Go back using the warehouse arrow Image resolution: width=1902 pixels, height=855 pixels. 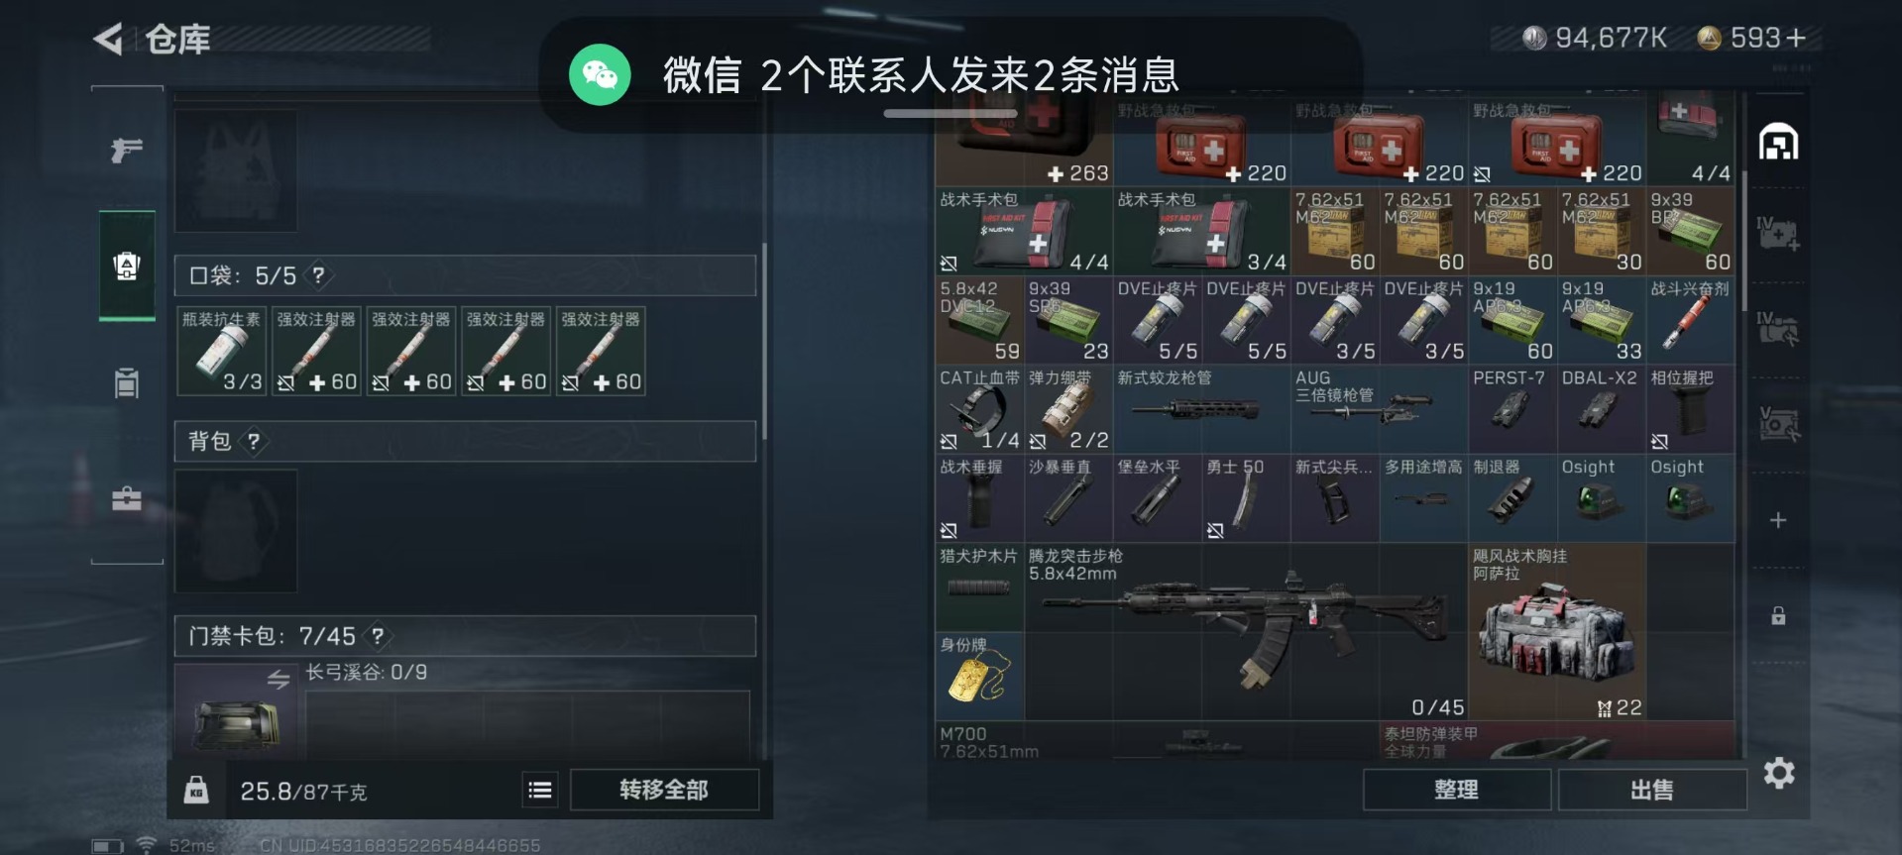(x=108, y=40)
